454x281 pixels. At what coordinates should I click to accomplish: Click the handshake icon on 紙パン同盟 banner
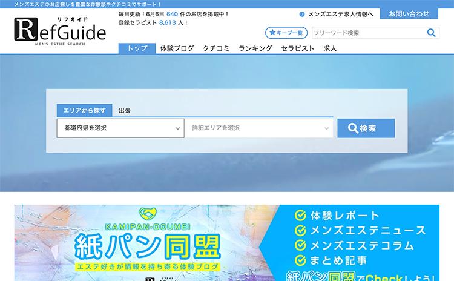pyautogui.click(x=148, y=214)
